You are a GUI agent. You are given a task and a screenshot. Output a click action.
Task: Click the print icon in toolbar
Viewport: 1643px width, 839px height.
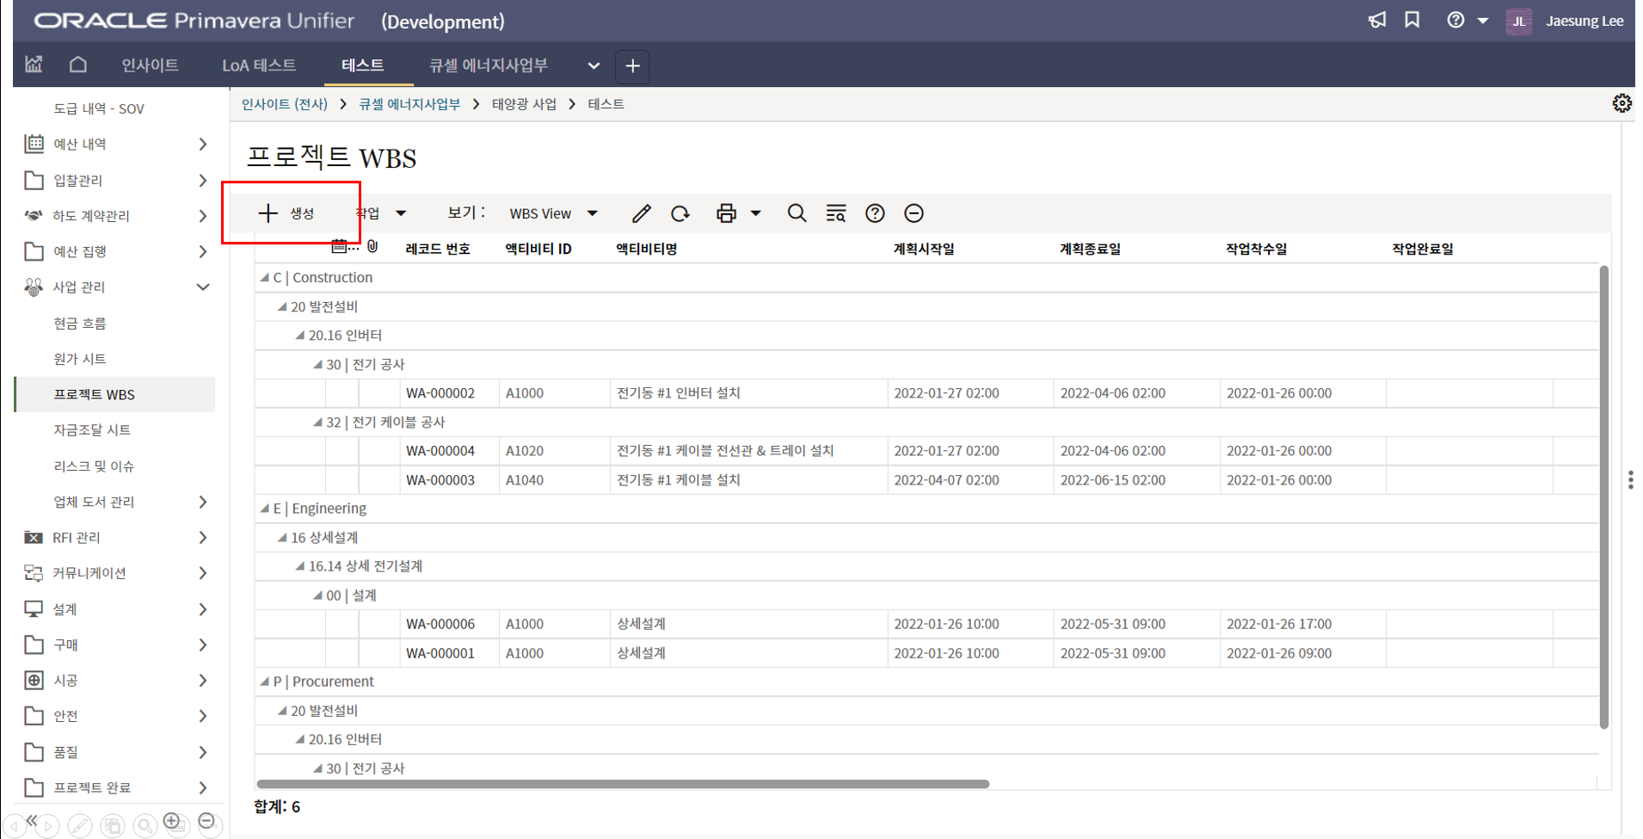point(726,213)
